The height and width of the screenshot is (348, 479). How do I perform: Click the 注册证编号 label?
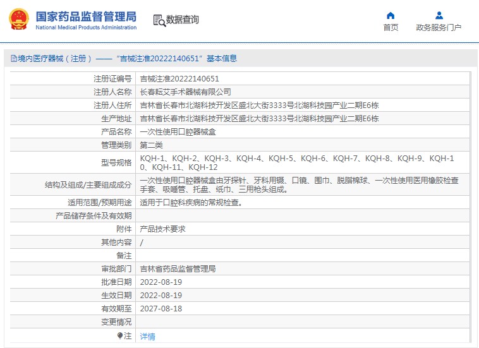click(x=112, y=79)
